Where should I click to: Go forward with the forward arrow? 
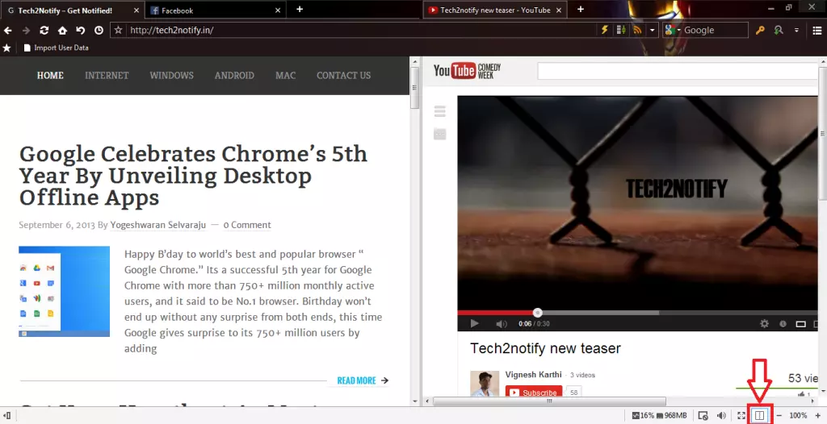(x=26, y=31)
